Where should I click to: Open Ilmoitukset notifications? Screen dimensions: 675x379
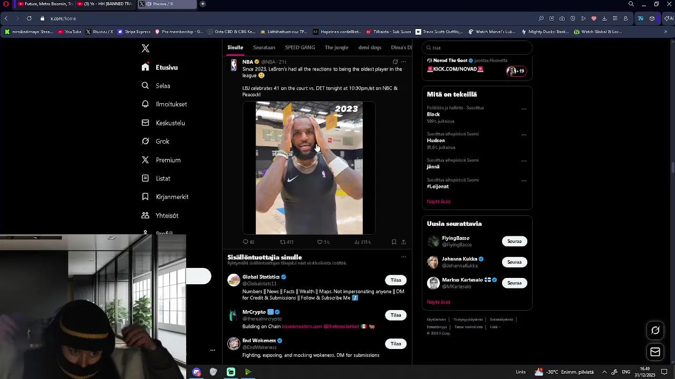pyautogui.click(x=164, y=104)
